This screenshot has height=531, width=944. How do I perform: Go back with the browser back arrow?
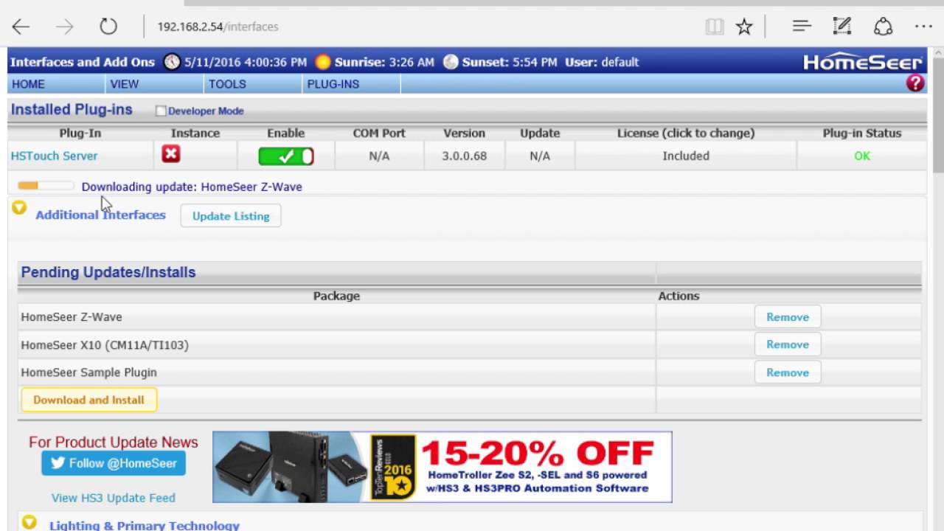pyautogui.click(x=21, y=27)
